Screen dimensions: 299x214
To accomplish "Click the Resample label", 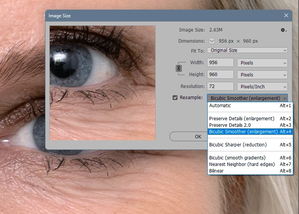I will point(191,97).
